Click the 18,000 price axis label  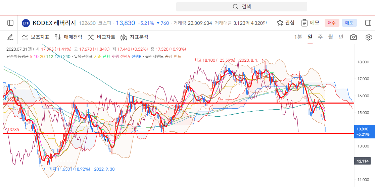pyautogui.click(x=363, y=62)
